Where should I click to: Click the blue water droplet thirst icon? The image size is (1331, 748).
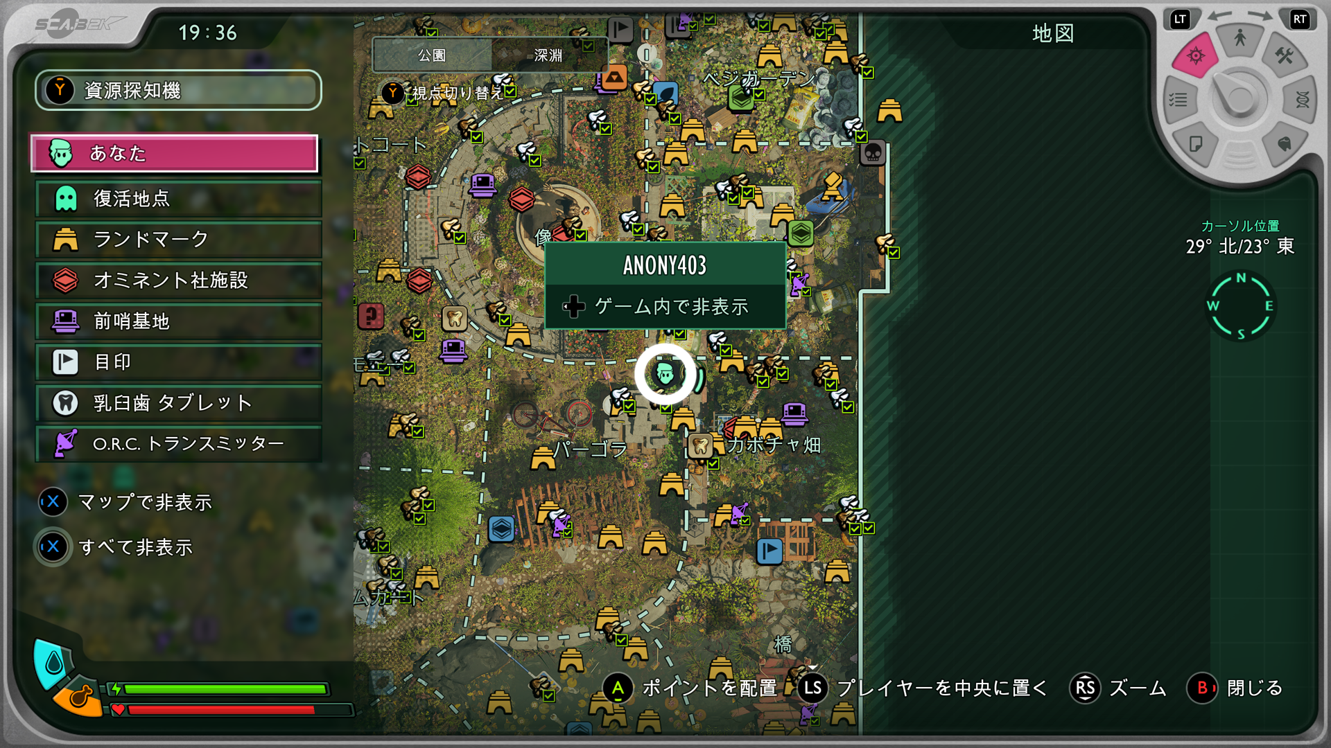coord(53,664)
